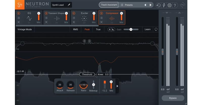
Task: Click the band bypass power icon above spectrum
Action: (84, 41)
